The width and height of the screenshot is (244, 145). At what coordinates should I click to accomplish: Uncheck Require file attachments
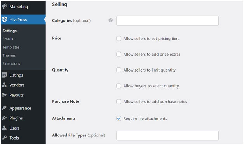[x=119, y=118]
